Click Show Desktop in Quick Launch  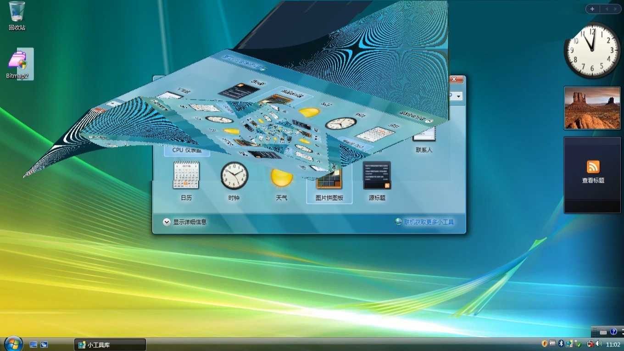click(x=33, y=345)
